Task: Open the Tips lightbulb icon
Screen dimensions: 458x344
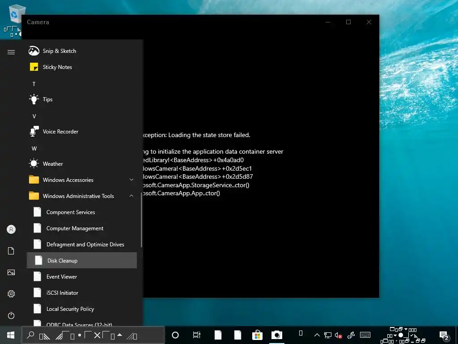Action: [34, 99]
